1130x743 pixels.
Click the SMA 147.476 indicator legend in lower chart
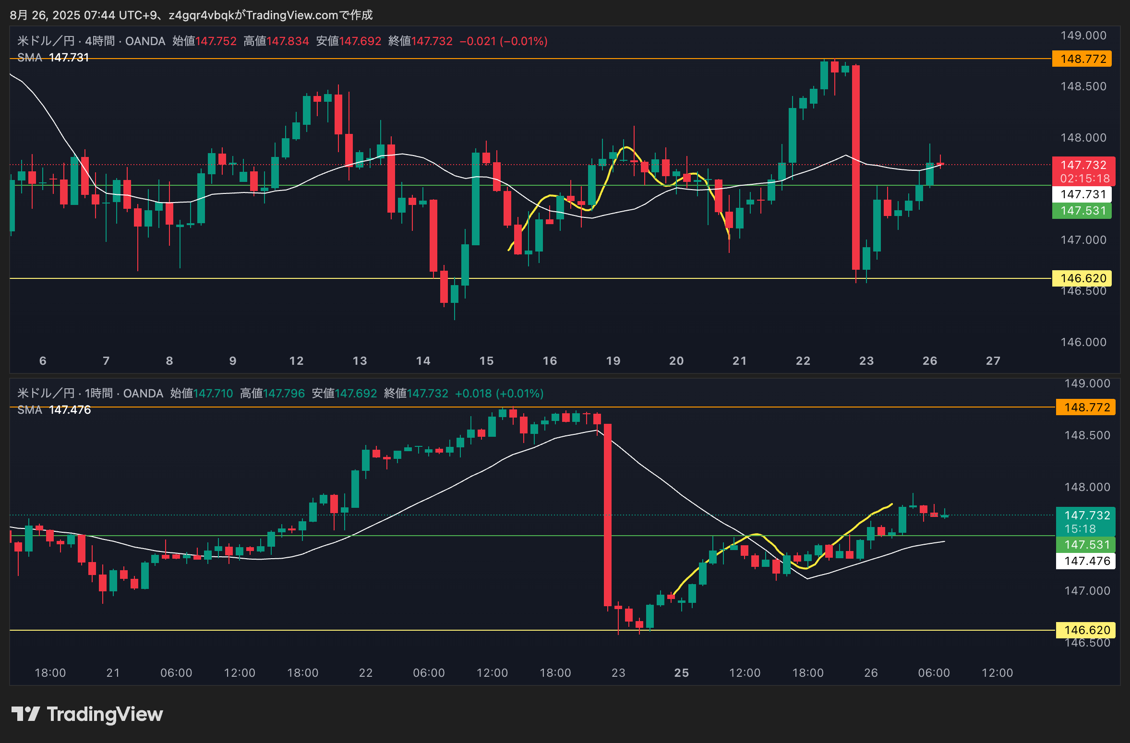pyautogui.click(x=54, y=410)
